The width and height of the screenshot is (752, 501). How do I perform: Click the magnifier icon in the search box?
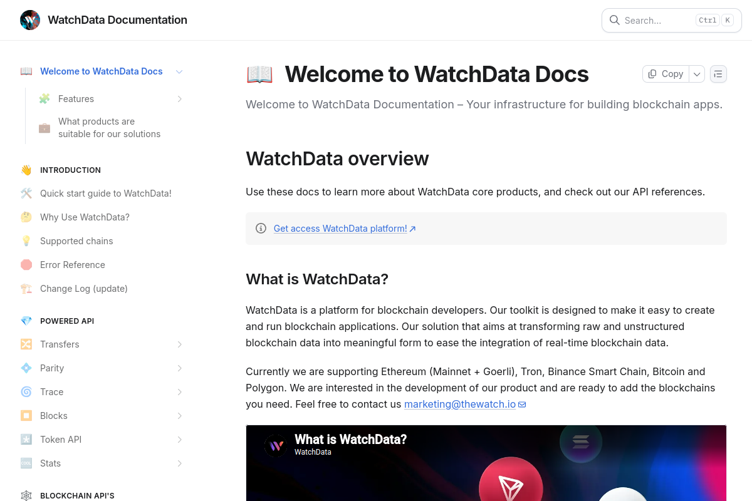click(615, 20)
